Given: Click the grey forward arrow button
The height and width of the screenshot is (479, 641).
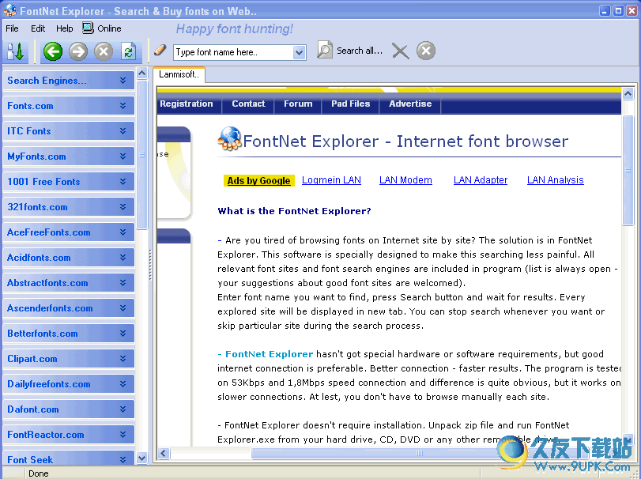Looking at the screenshot, I should tap(78, 52).
